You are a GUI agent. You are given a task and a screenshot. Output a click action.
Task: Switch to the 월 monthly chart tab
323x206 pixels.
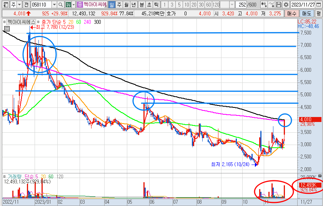click(126, 4)
